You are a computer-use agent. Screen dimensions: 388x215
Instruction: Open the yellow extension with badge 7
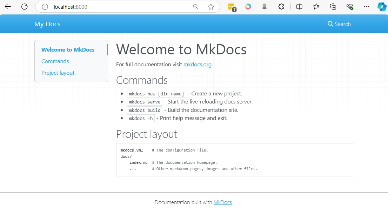pos(231,7)
